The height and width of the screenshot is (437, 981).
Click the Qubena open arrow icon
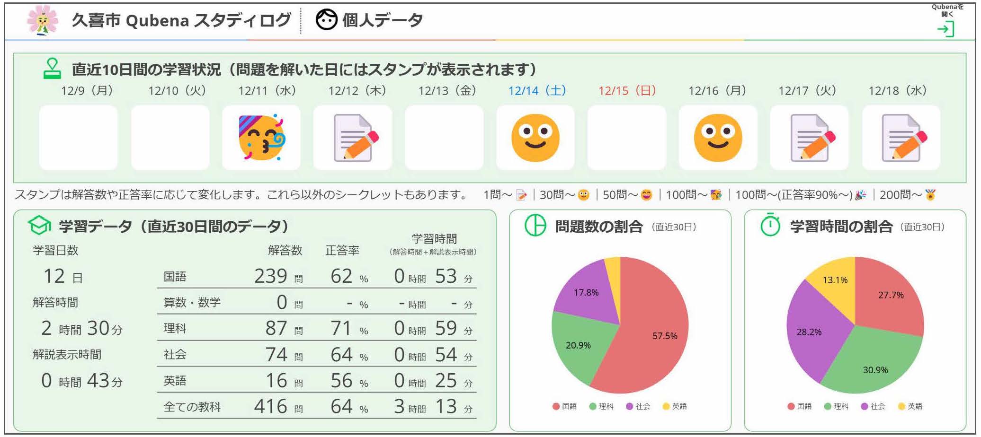pyautogui.click(x=945, y=29)
